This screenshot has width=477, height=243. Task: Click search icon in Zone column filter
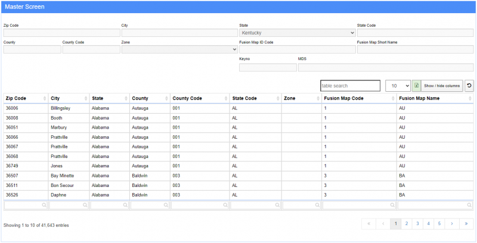tap(317, 205)
